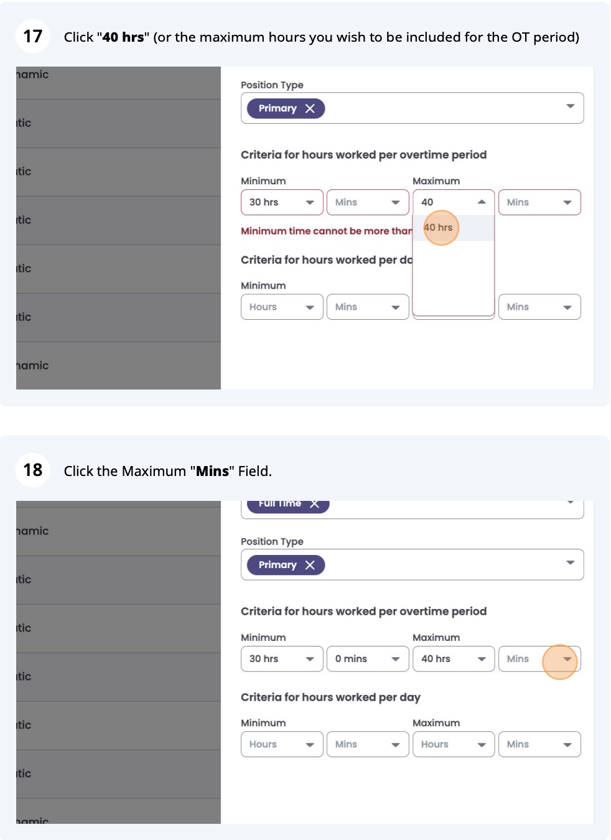
Task: Collapse the open Maximum hours list arrow
Action: tap(482, 202)
